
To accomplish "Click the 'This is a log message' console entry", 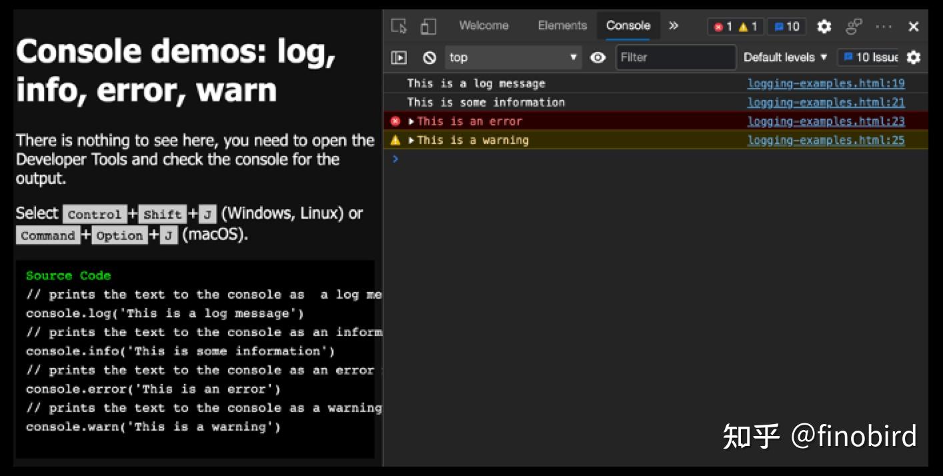I will point(476,83).
